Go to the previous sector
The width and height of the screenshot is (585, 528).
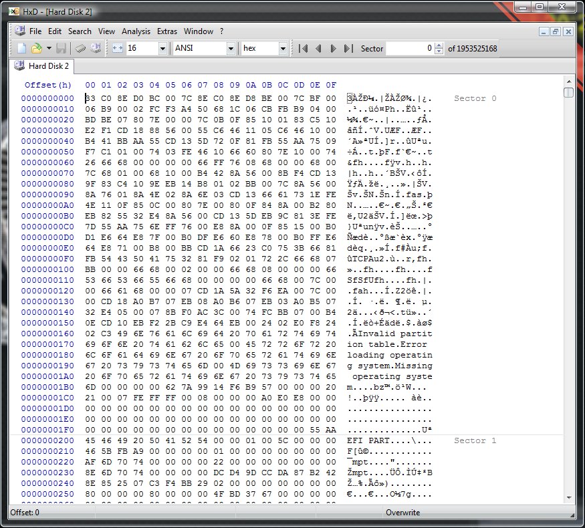(318, 49)
